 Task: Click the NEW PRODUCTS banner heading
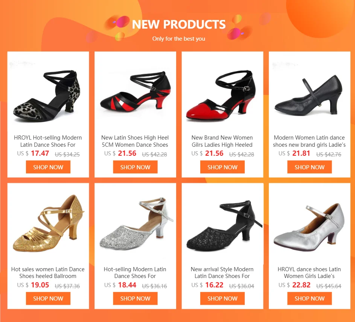tap(179, 24)
